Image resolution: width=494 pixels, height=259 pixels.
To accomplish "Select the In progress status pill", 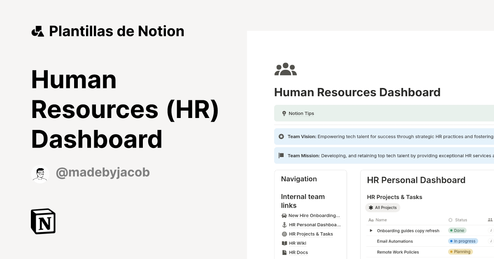I will (x=463, y=241).
